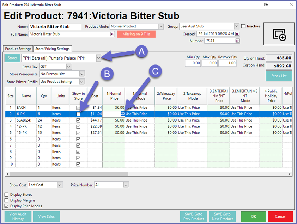The height and width of the screenshot is (224, 297).
Task: Toggle Show in Store for 15-PK row
Action: 78,133
